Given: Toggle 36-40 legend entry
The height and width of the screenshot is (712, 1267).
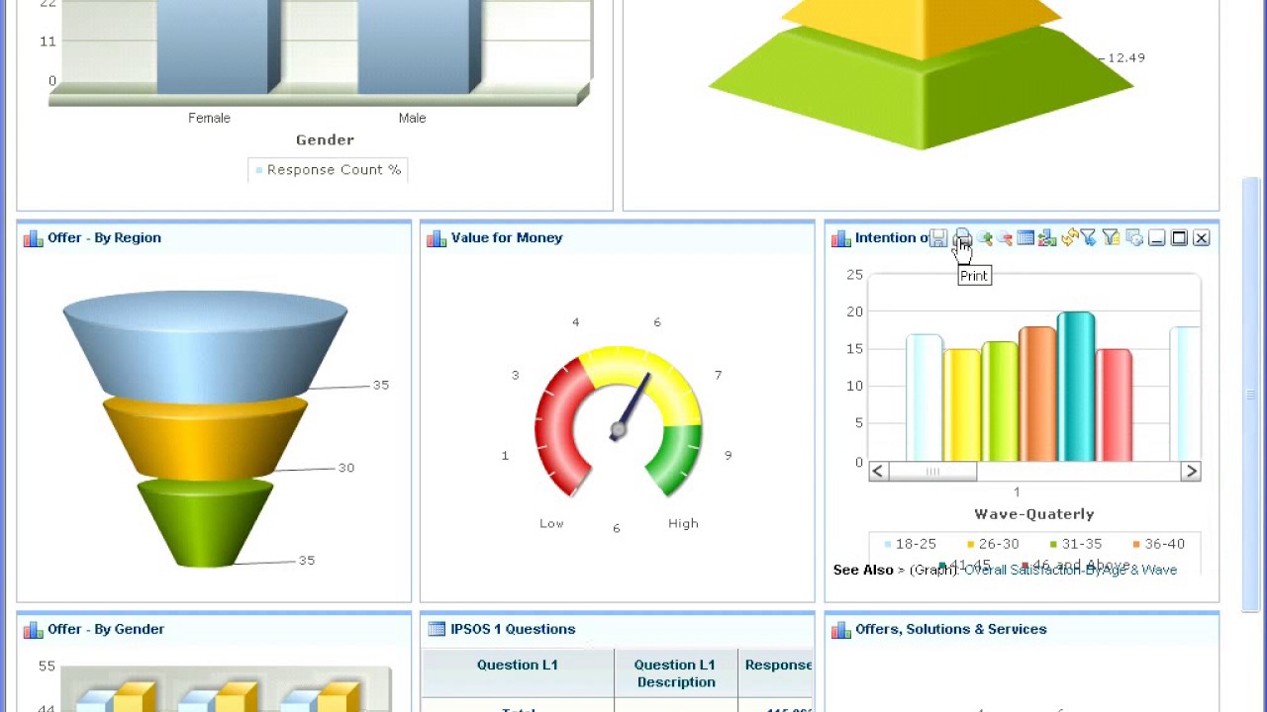Looking at the screenshot, I should click(x=1159, y=544).
